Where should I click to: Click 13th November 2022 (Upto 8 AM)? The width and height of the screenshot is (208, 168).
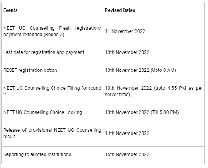coord(140,70)
